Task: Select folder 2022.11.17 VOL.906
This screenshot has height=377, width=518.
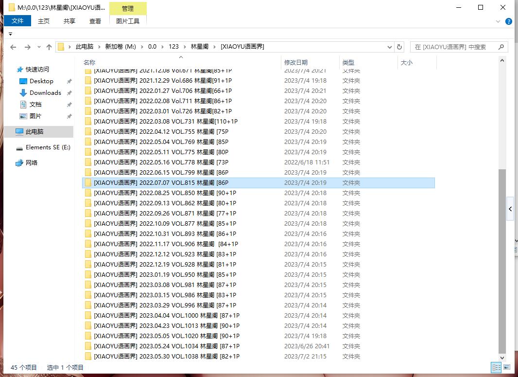Action: (x=259, y=244)
